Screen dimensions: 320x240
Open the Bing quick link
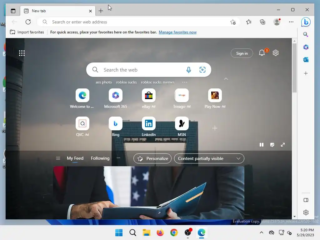(x=116, y=127)
